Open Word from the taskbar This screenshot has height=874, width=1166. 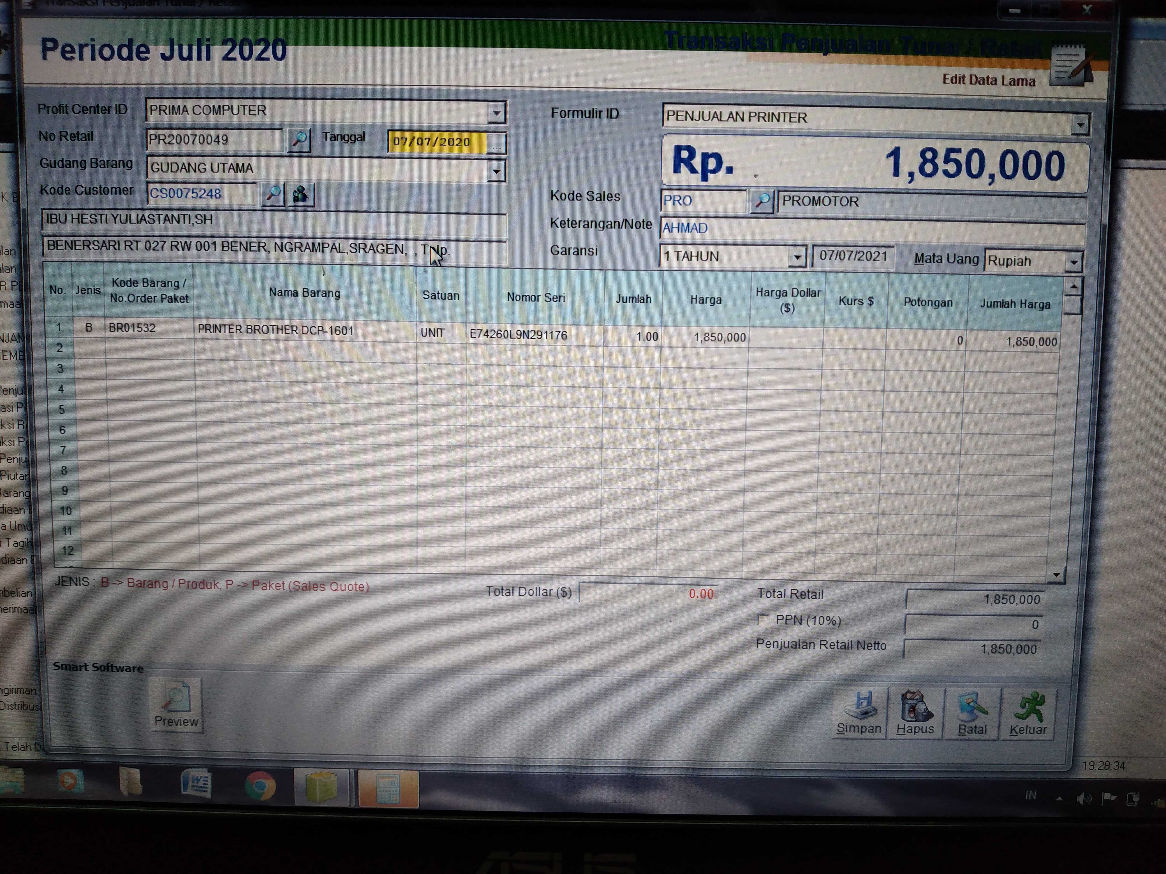[196, 784]
